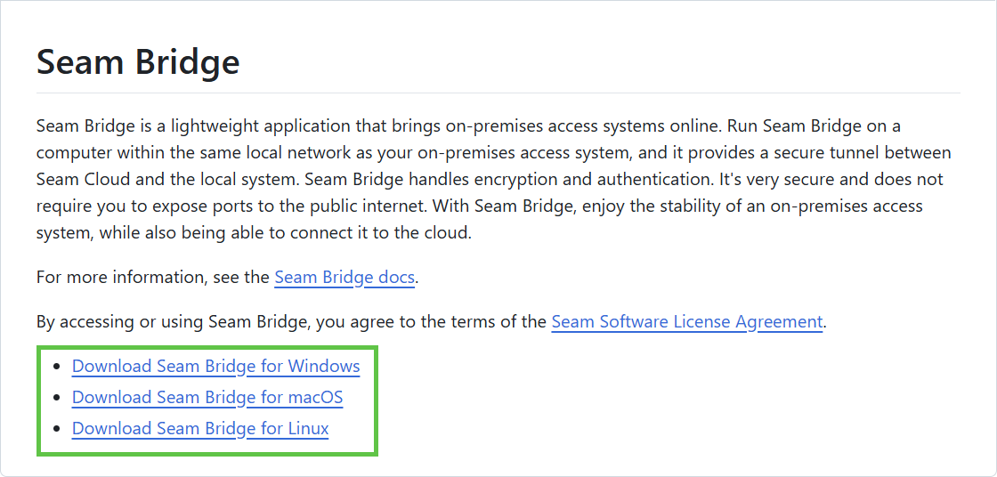Download Seam Bridge for Windows
997x477 pixels.
(x=216, y=367)
